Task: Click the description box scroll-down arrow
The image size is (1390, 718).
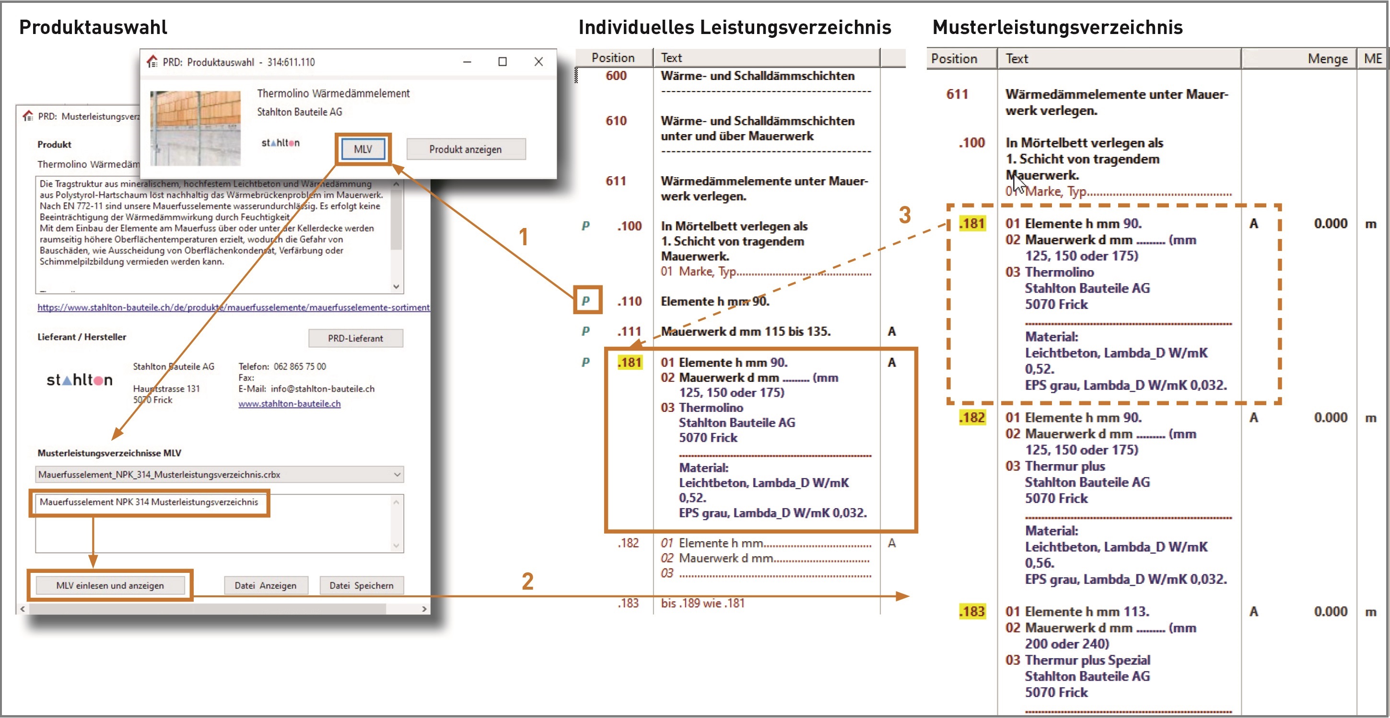Action: [x=397, y=287]
